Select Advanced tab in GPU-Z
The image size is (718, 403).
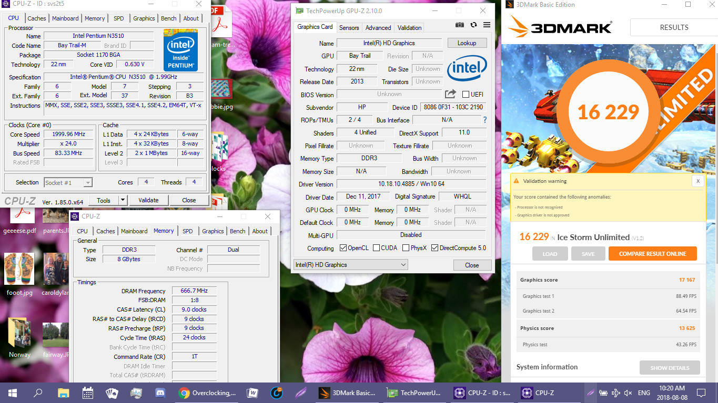pyautogui.click(x=378, y=28)
